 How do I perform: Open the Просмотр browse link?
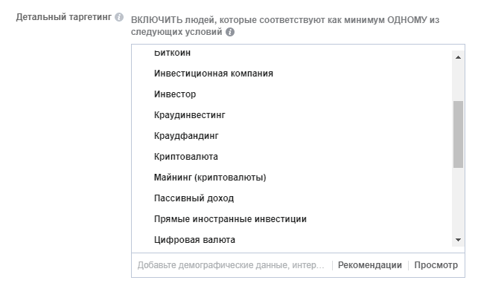point(436,265)
